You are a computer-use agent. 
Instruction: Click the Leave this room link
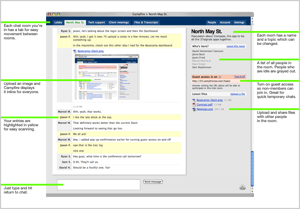(x=236, y=46)
